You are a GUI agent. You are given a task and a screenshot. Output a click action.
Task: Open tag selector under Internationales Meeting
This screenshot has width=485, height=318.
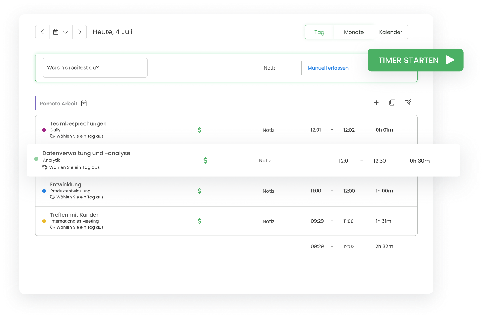tap(80, 227)
